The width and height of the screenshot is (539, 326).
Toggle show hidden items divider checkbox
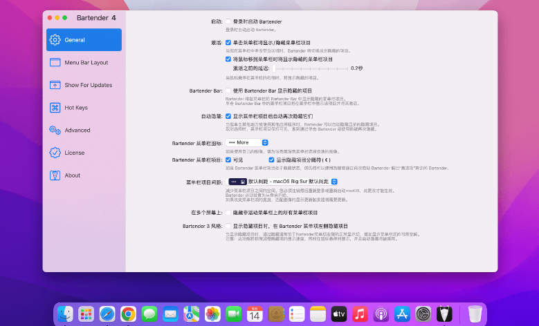point(271,160)
